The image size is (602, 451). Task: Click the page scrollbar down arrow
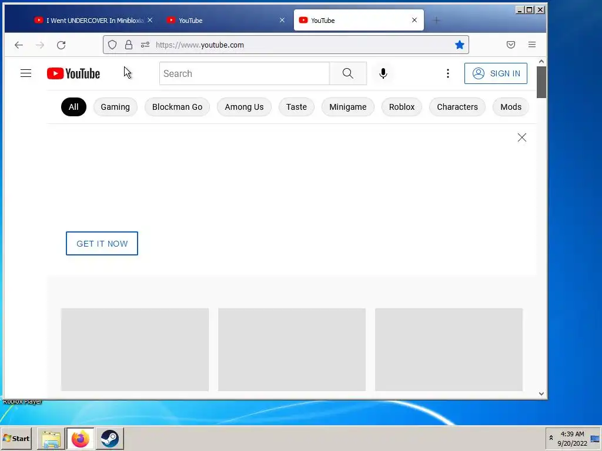point(541,393)
